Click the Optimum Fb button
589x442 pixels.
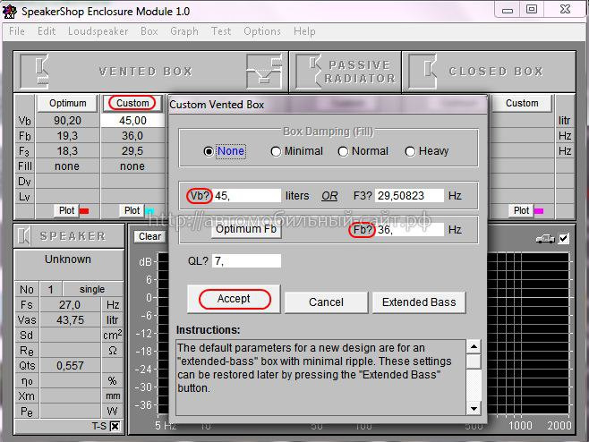[246, 229]
